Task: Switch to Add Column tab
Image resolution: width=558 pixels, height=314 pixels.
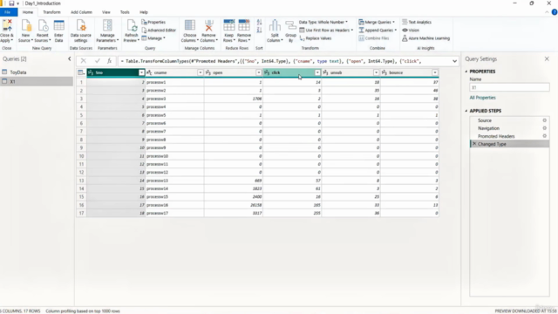Action: point(81,12)
